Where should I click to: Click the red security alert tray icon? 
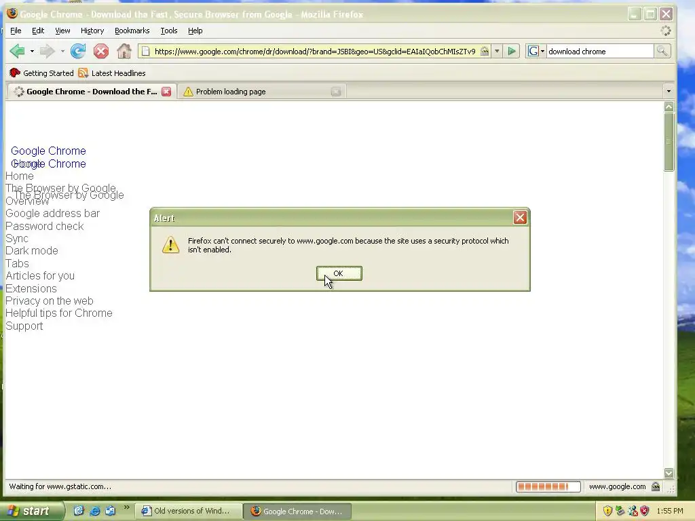click(645, 511)
